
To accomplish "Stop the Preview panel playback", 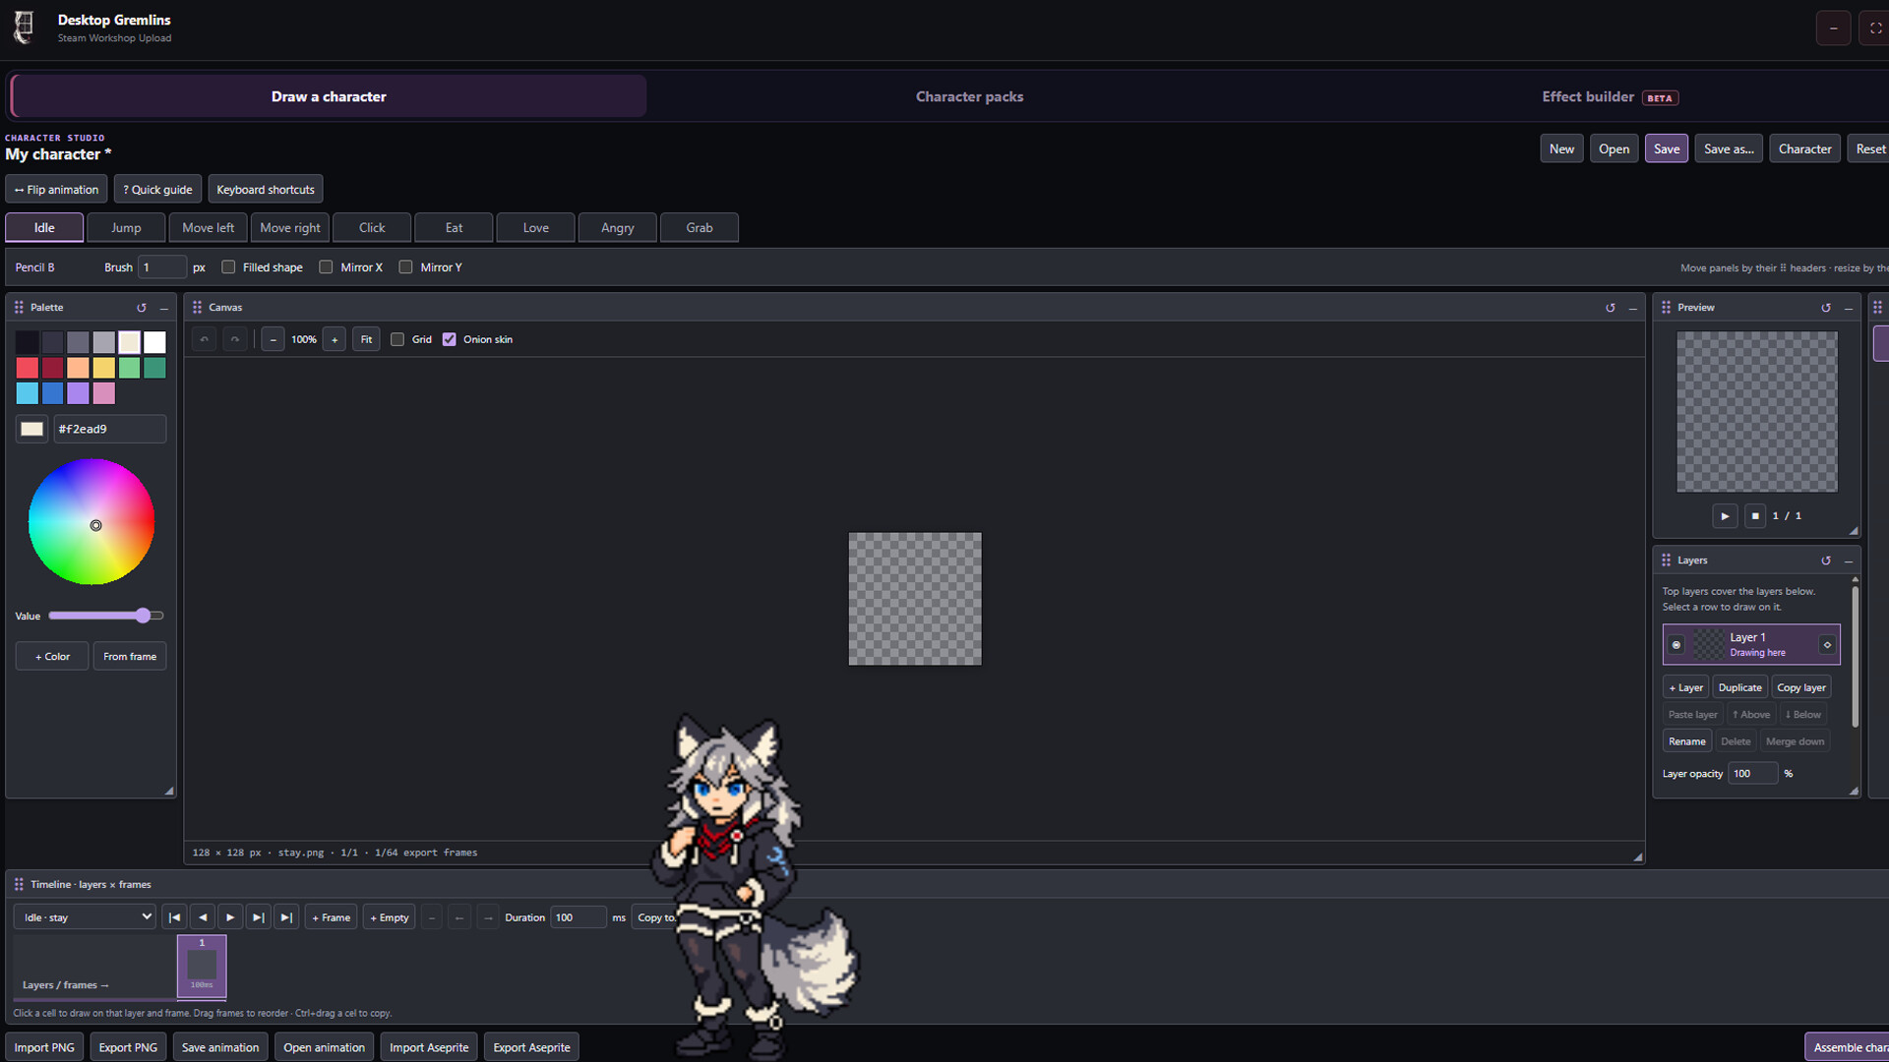I will [1755, 515].
